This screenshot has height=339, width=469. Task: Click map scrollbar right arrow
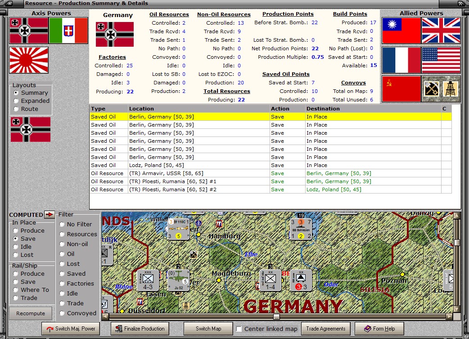449,317
